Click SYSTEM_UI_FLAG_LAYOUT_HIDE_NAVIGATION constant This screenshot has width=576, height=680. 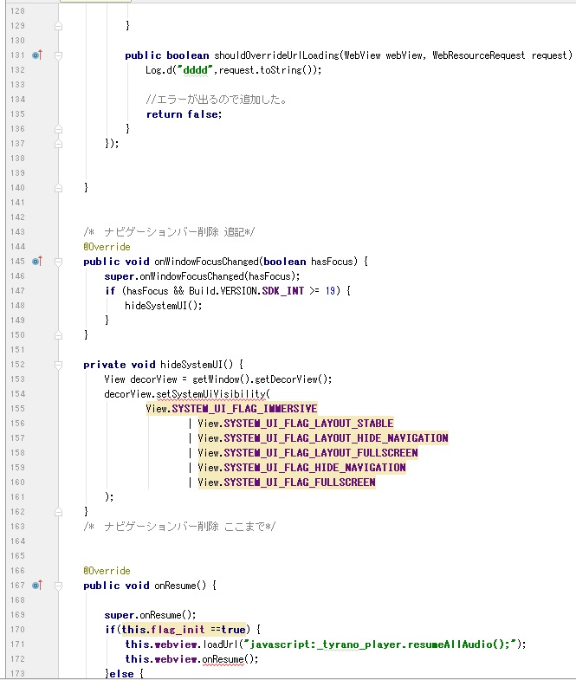click(336, 438)
